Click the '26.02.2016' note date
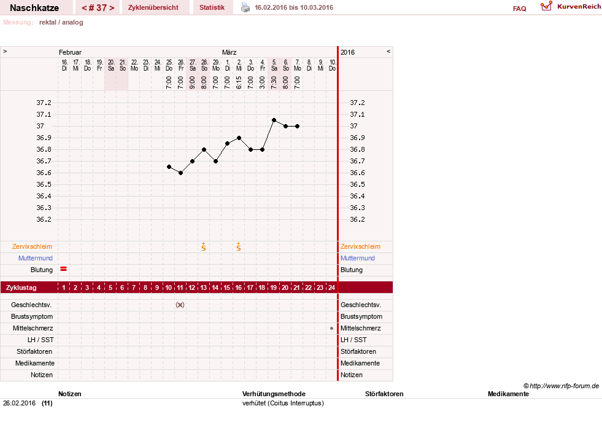Image resolution: width=602 pixels, height=430 pixels. point(19,403)
